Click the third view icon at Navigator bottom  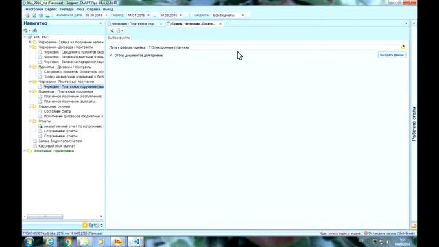point(96,225)
